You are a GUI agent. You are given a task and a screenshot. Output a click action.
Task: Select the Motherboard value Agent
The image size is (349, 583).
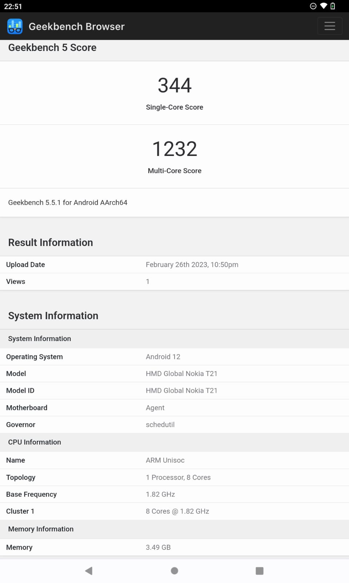click(x=155, y=408)
